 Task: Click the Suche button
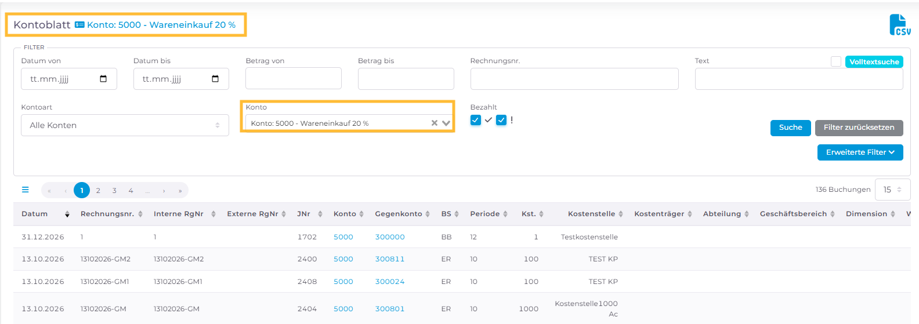click(x=790, y=128)
